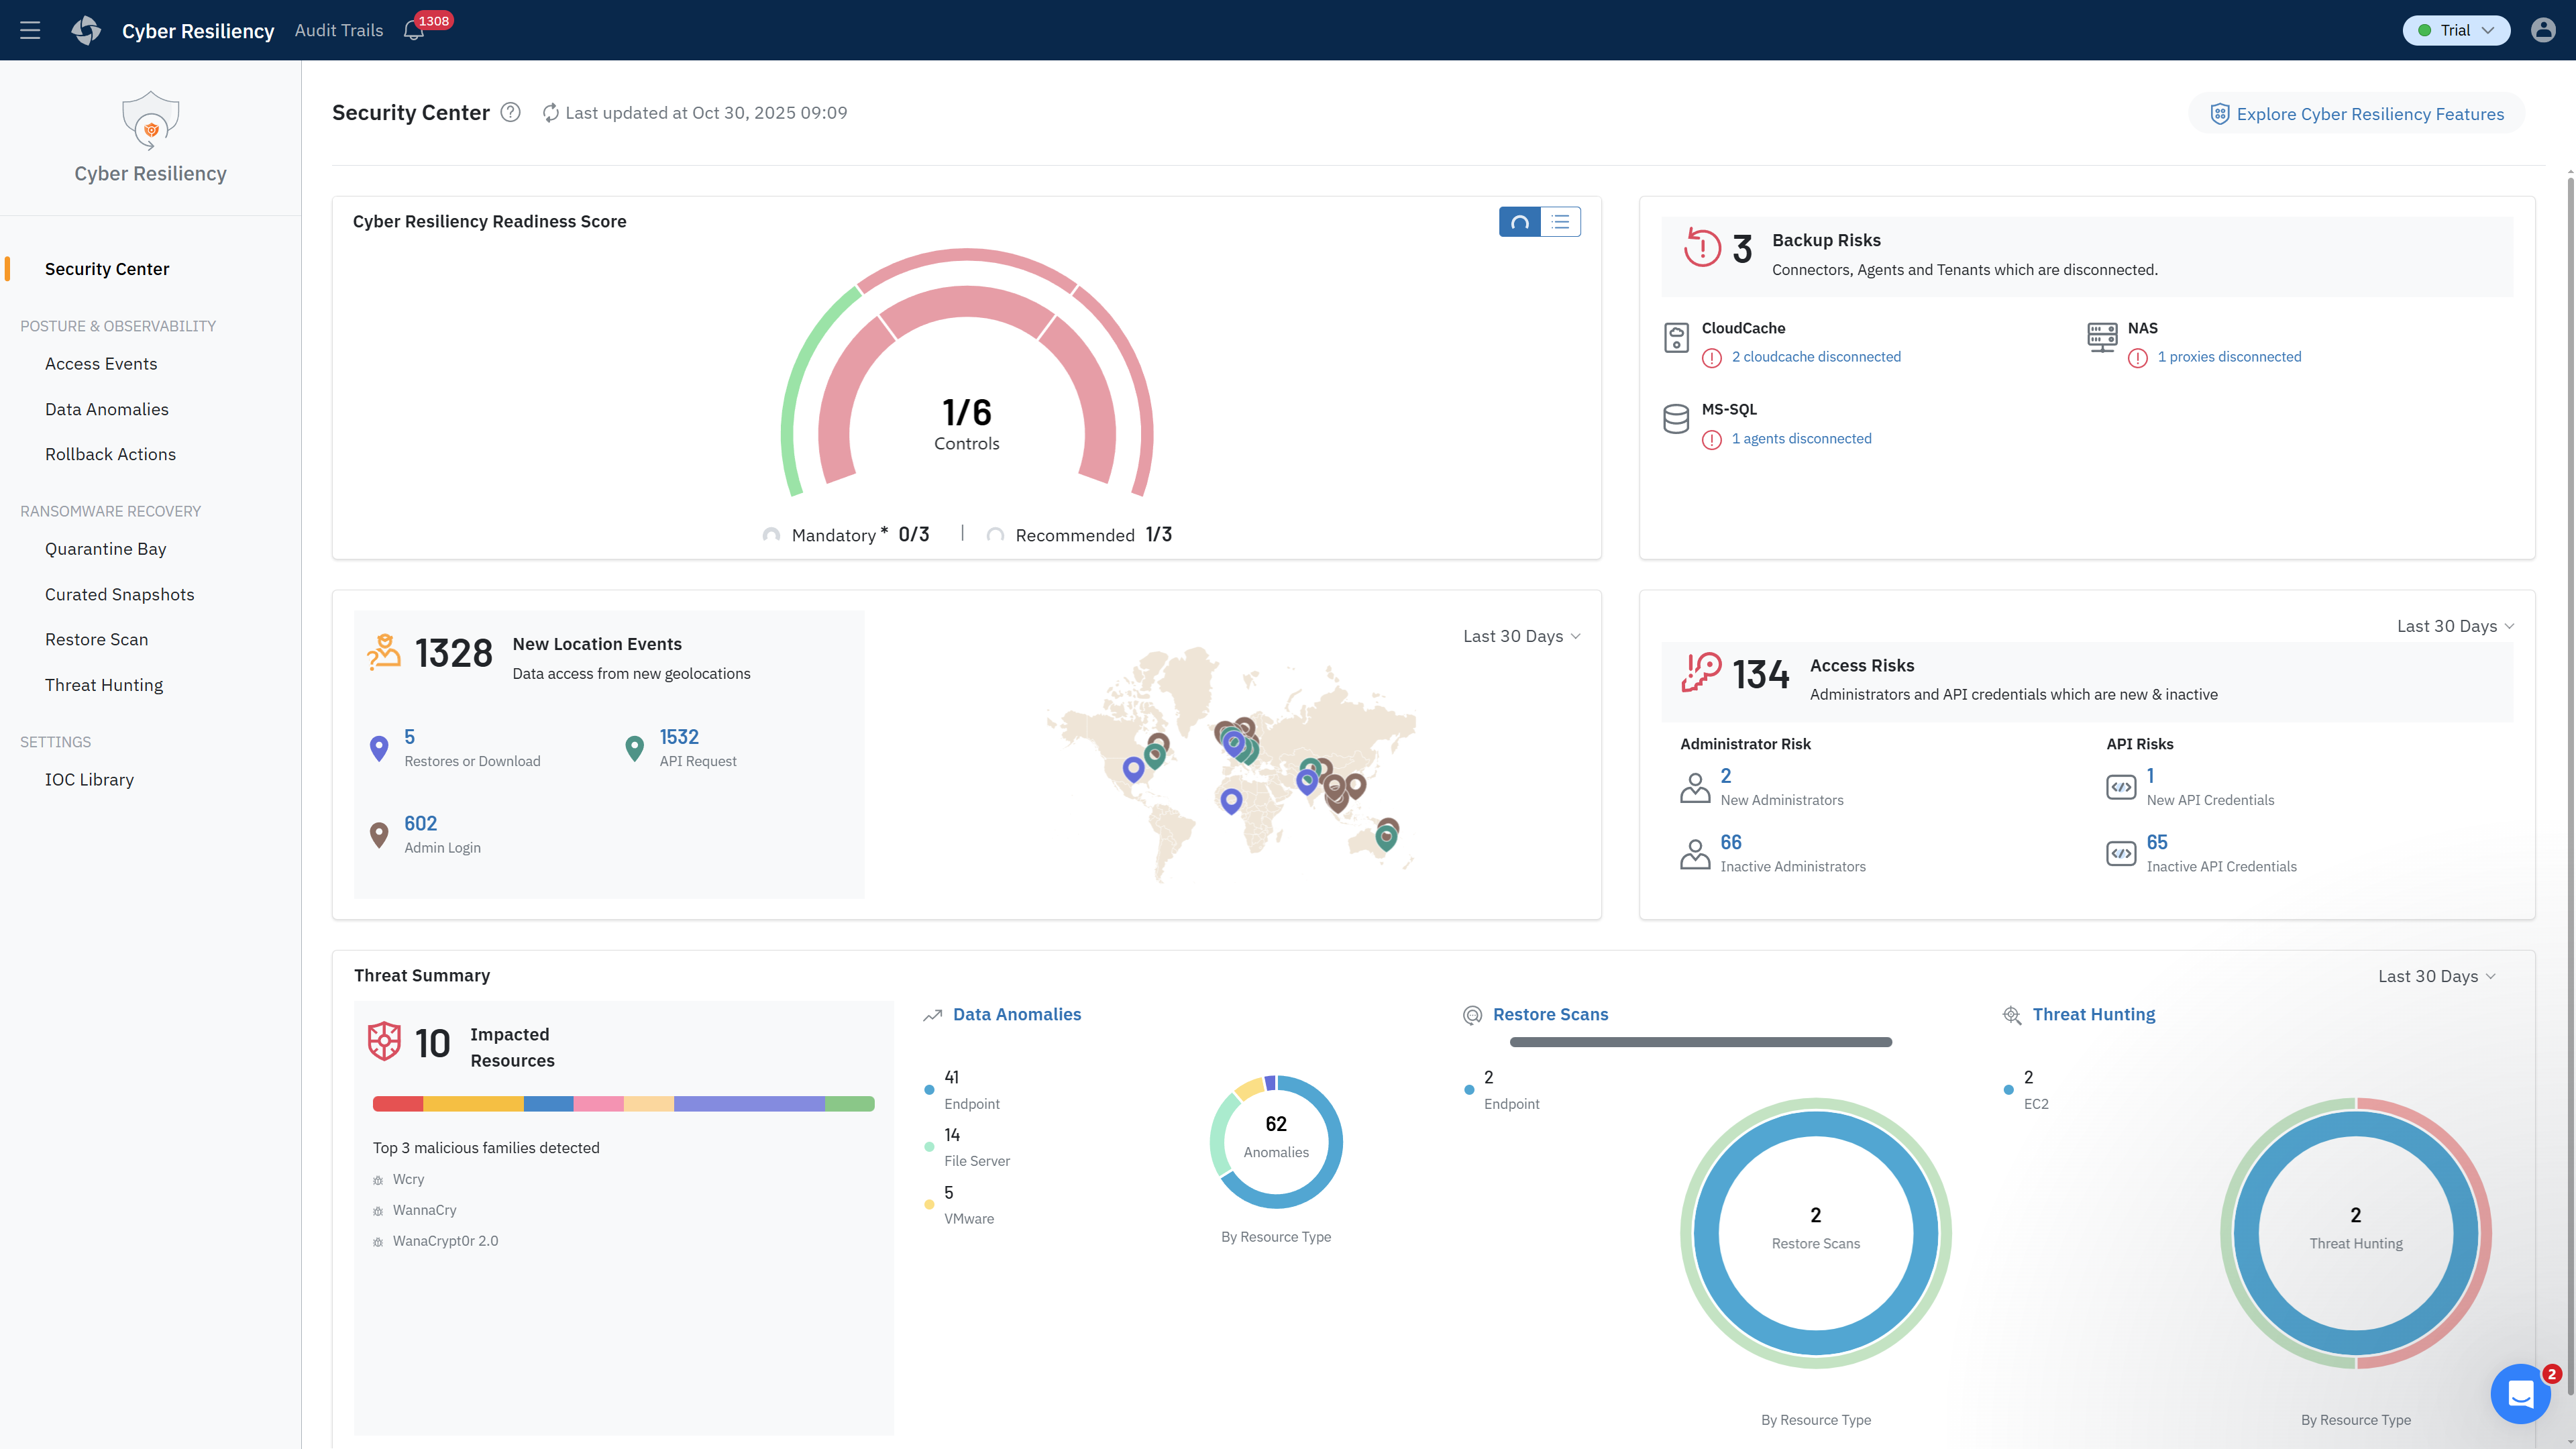Image resolution: width=2576 pixels, height=1449 pixels.
Task: Switch readiness score to gauge view
Action: click(1520, 222)
